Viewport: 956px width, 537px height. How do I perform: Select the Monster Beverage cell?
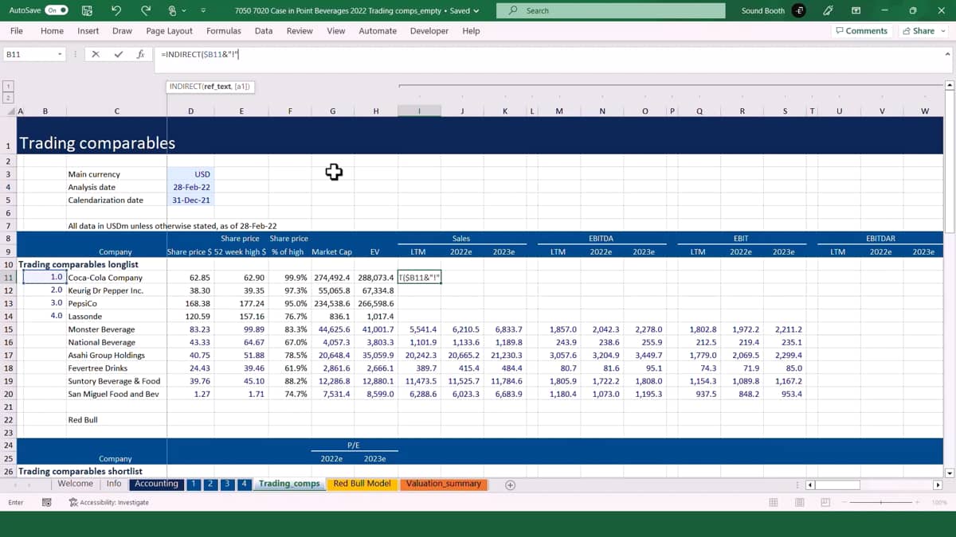(116, 329)
